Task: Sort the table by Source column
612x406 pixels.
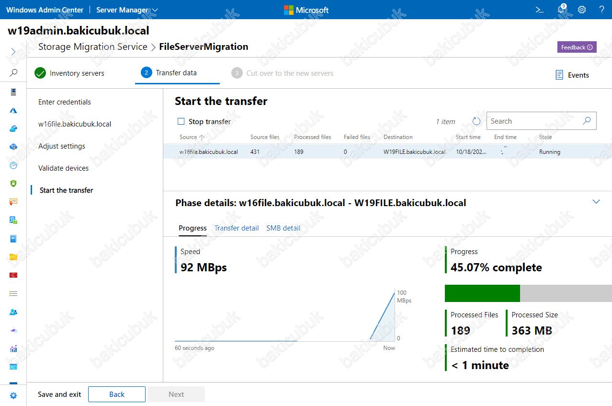Action: tap(192, 137)
